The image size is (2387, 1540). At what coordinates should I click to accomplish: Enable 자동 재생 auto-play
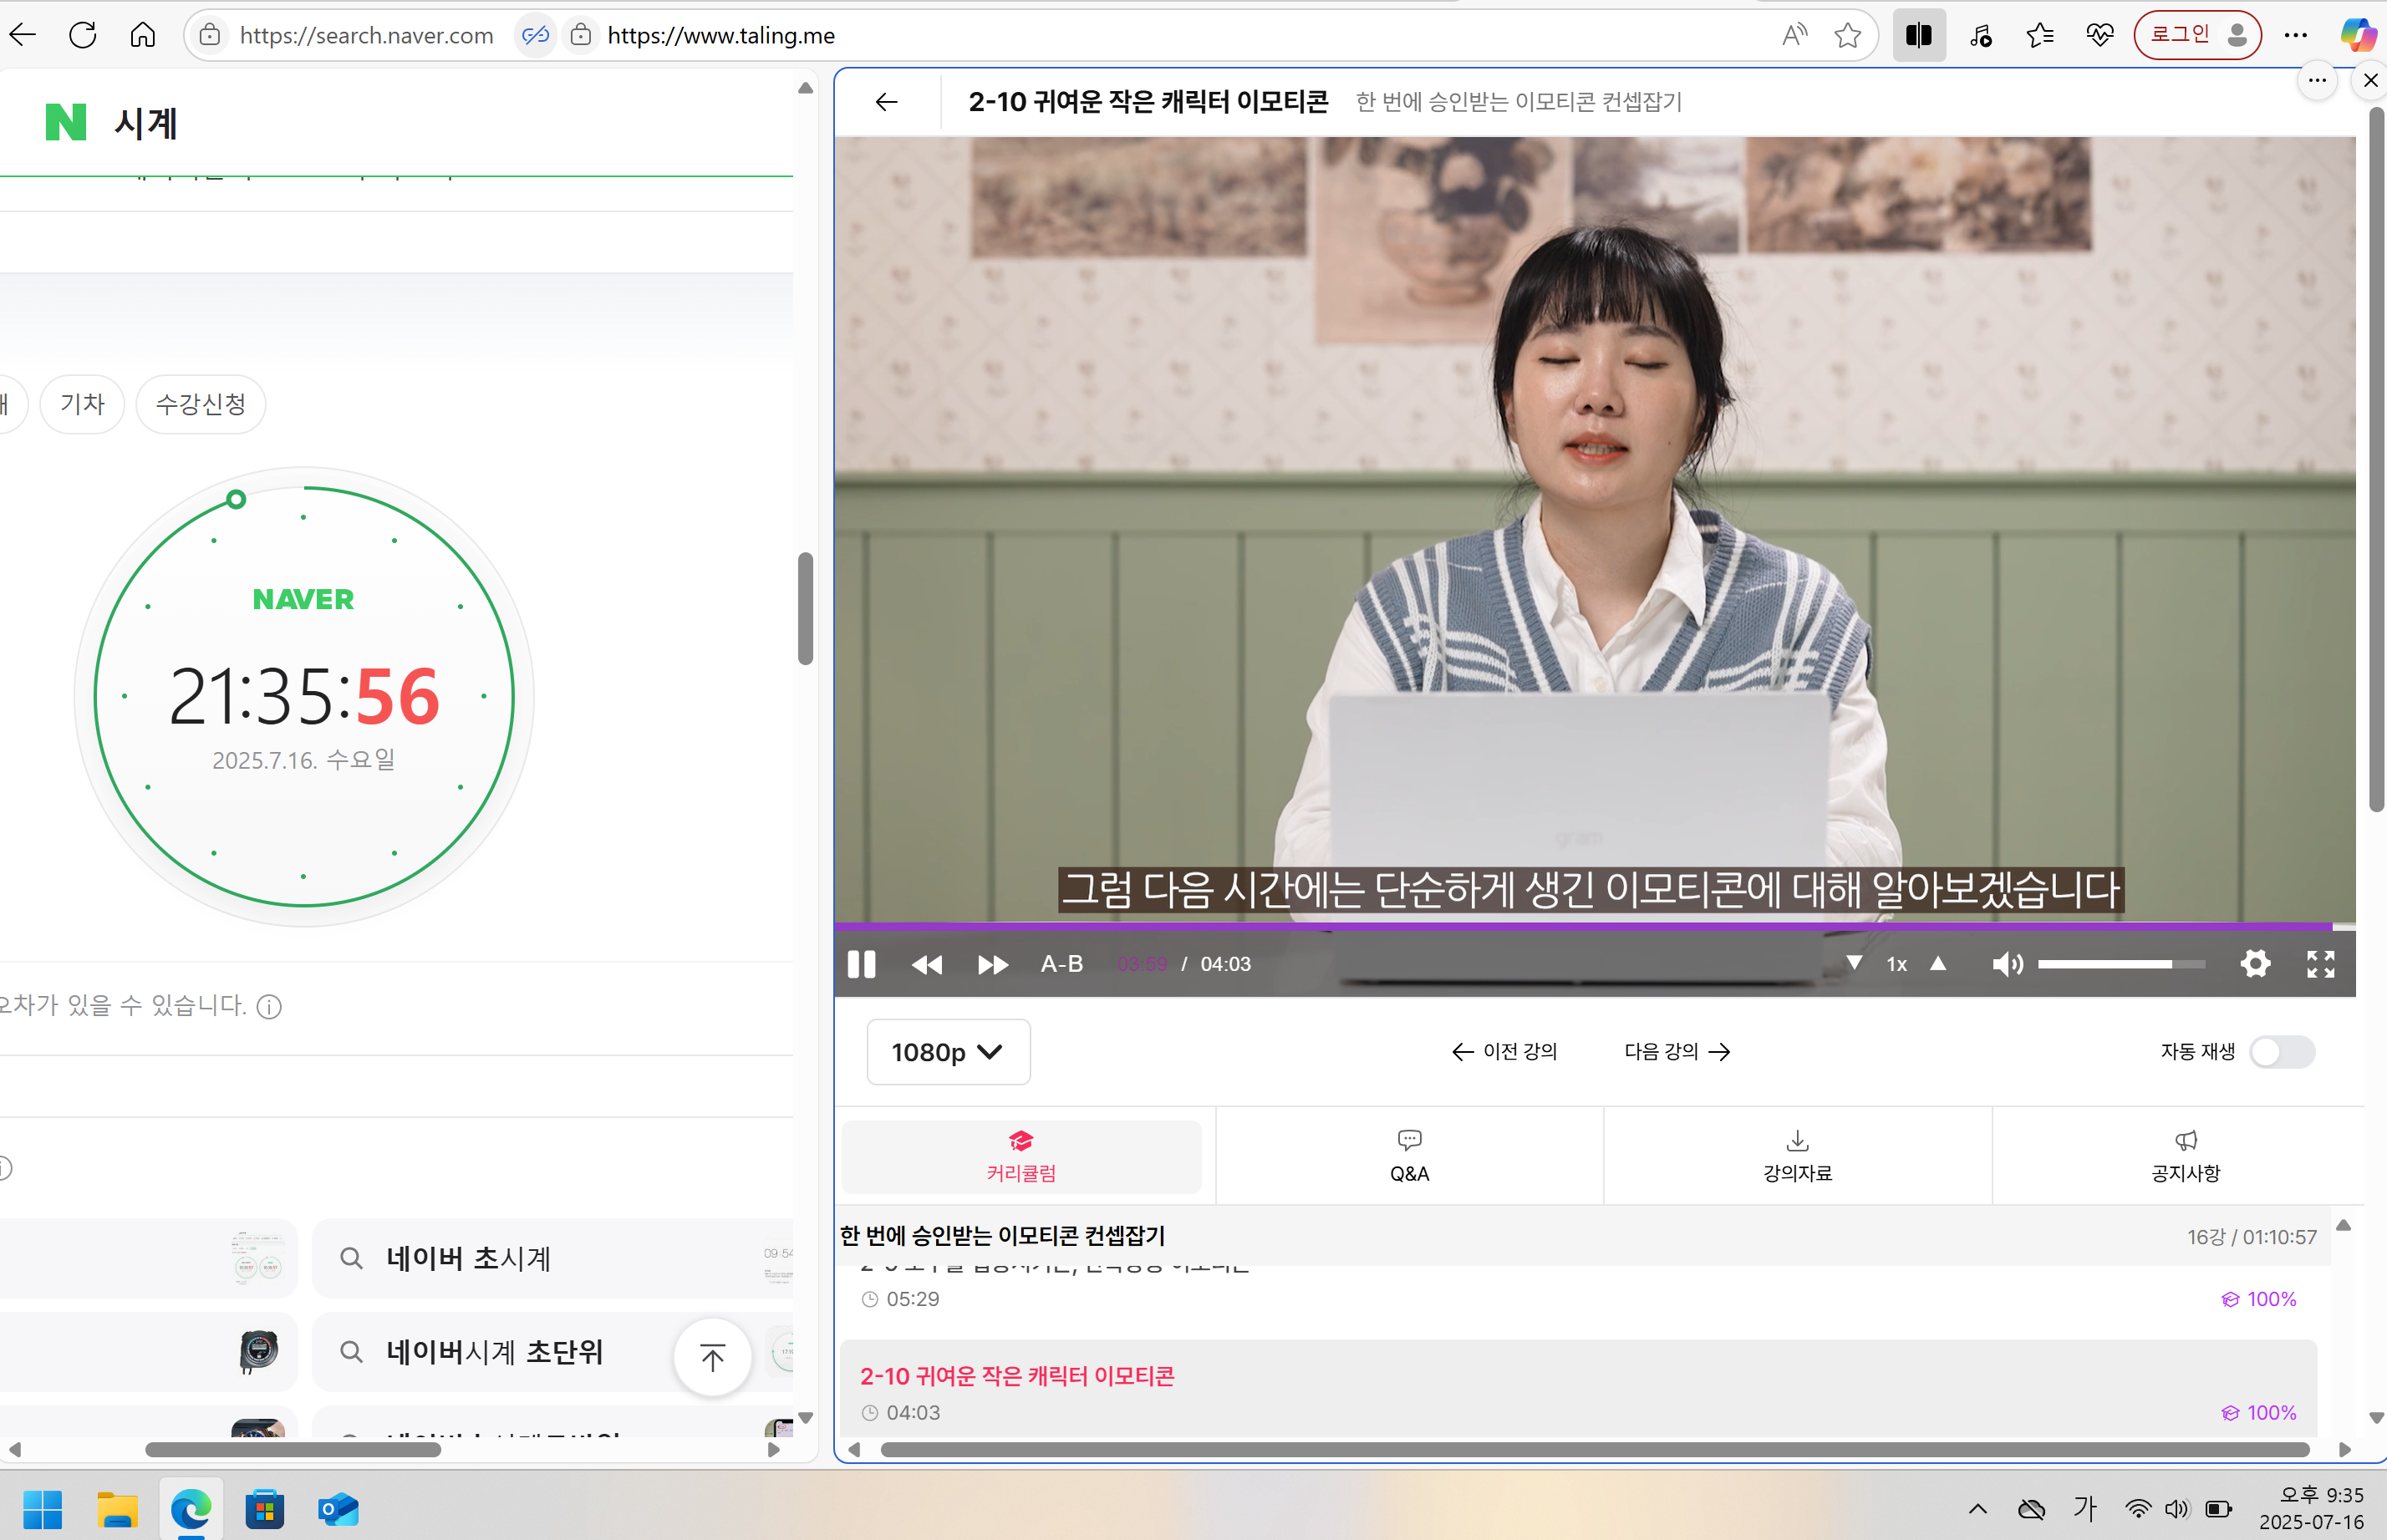coord(2283,1051)
